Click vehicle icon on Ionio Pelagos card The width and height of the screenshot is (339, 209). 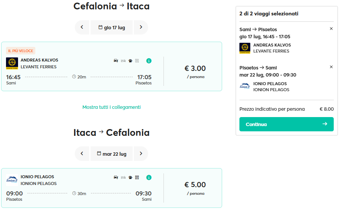click(116, 177)
